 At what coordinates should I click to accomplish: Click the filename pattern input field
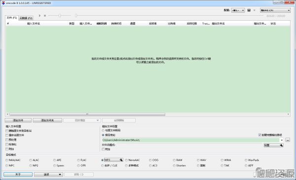(x=189, y=145)
